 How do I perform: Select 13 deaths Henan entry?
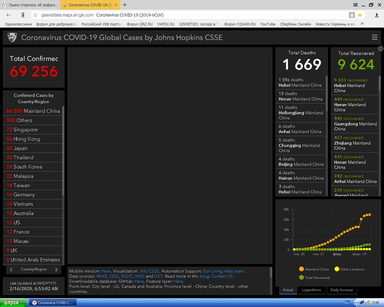pyautogui.click(x=301, y=96)
